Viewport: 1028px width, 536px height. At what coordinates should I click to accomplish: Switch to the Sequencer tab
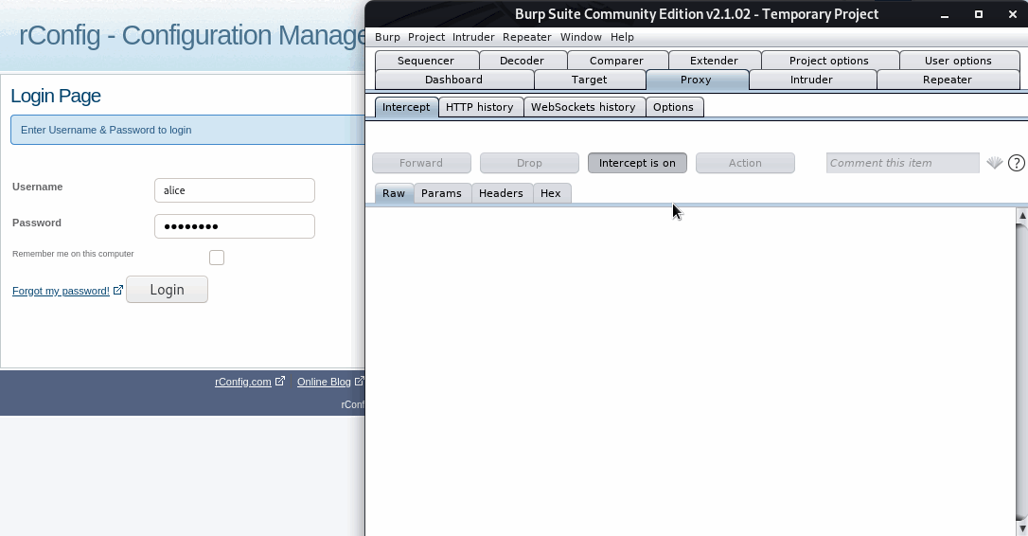[x=426, y=61]
